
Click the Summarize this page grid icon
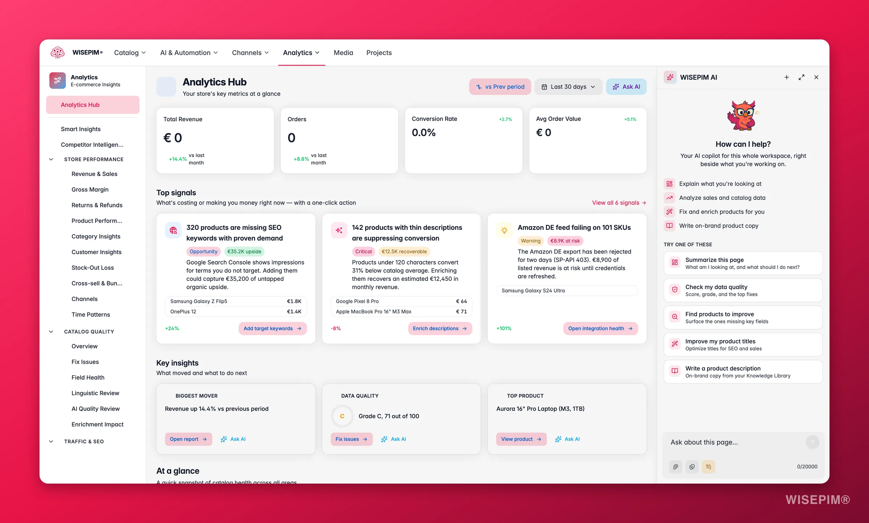click(x=675, y=262)
